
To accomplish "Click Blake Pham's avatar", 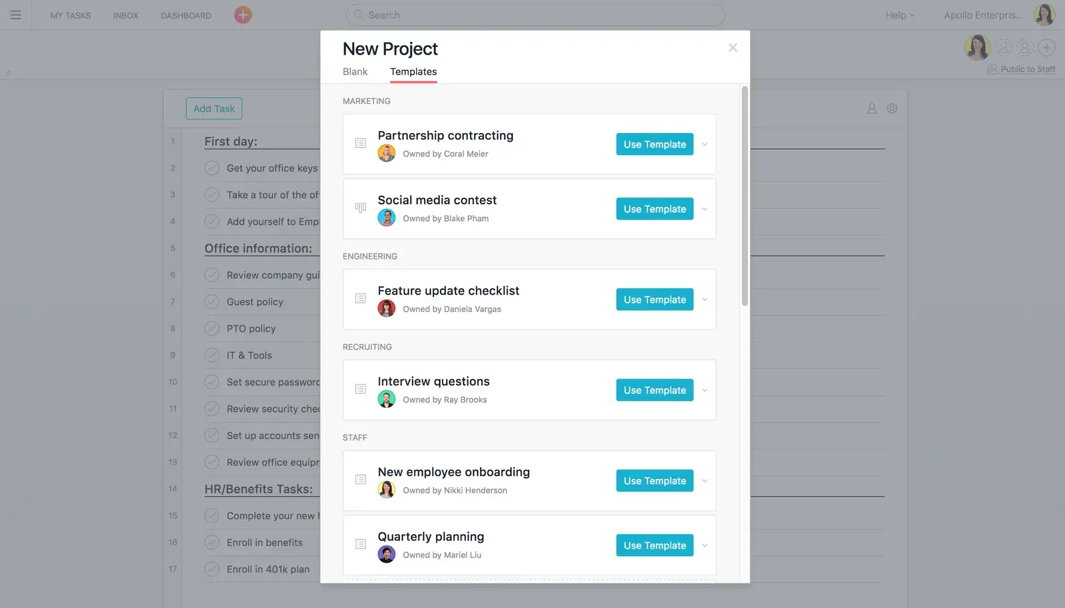I will (387, 218).
